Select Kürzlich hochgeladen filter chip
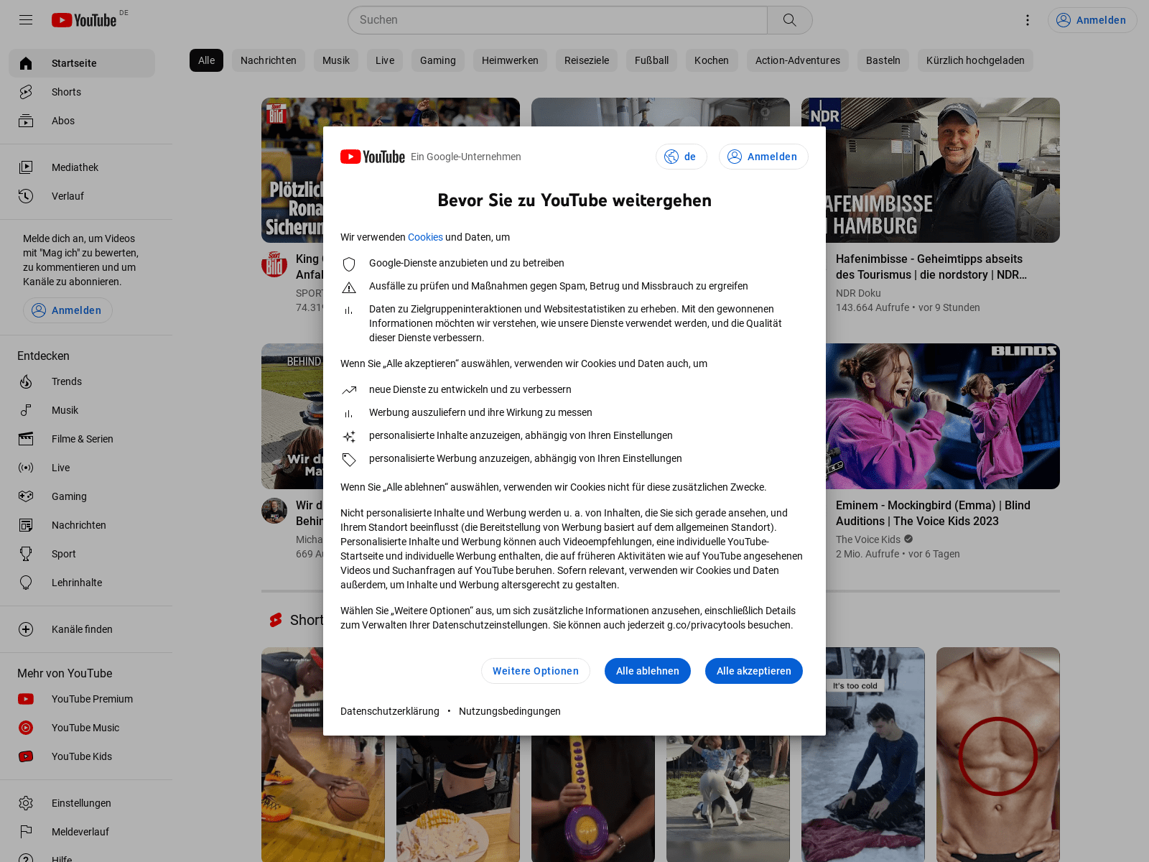The image size is (1149, 862). click(975, 60)
